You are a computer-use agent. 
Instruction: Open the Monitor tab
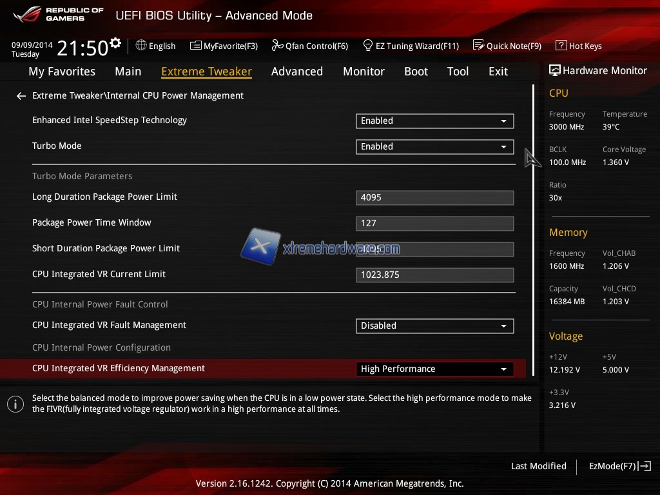364,72
